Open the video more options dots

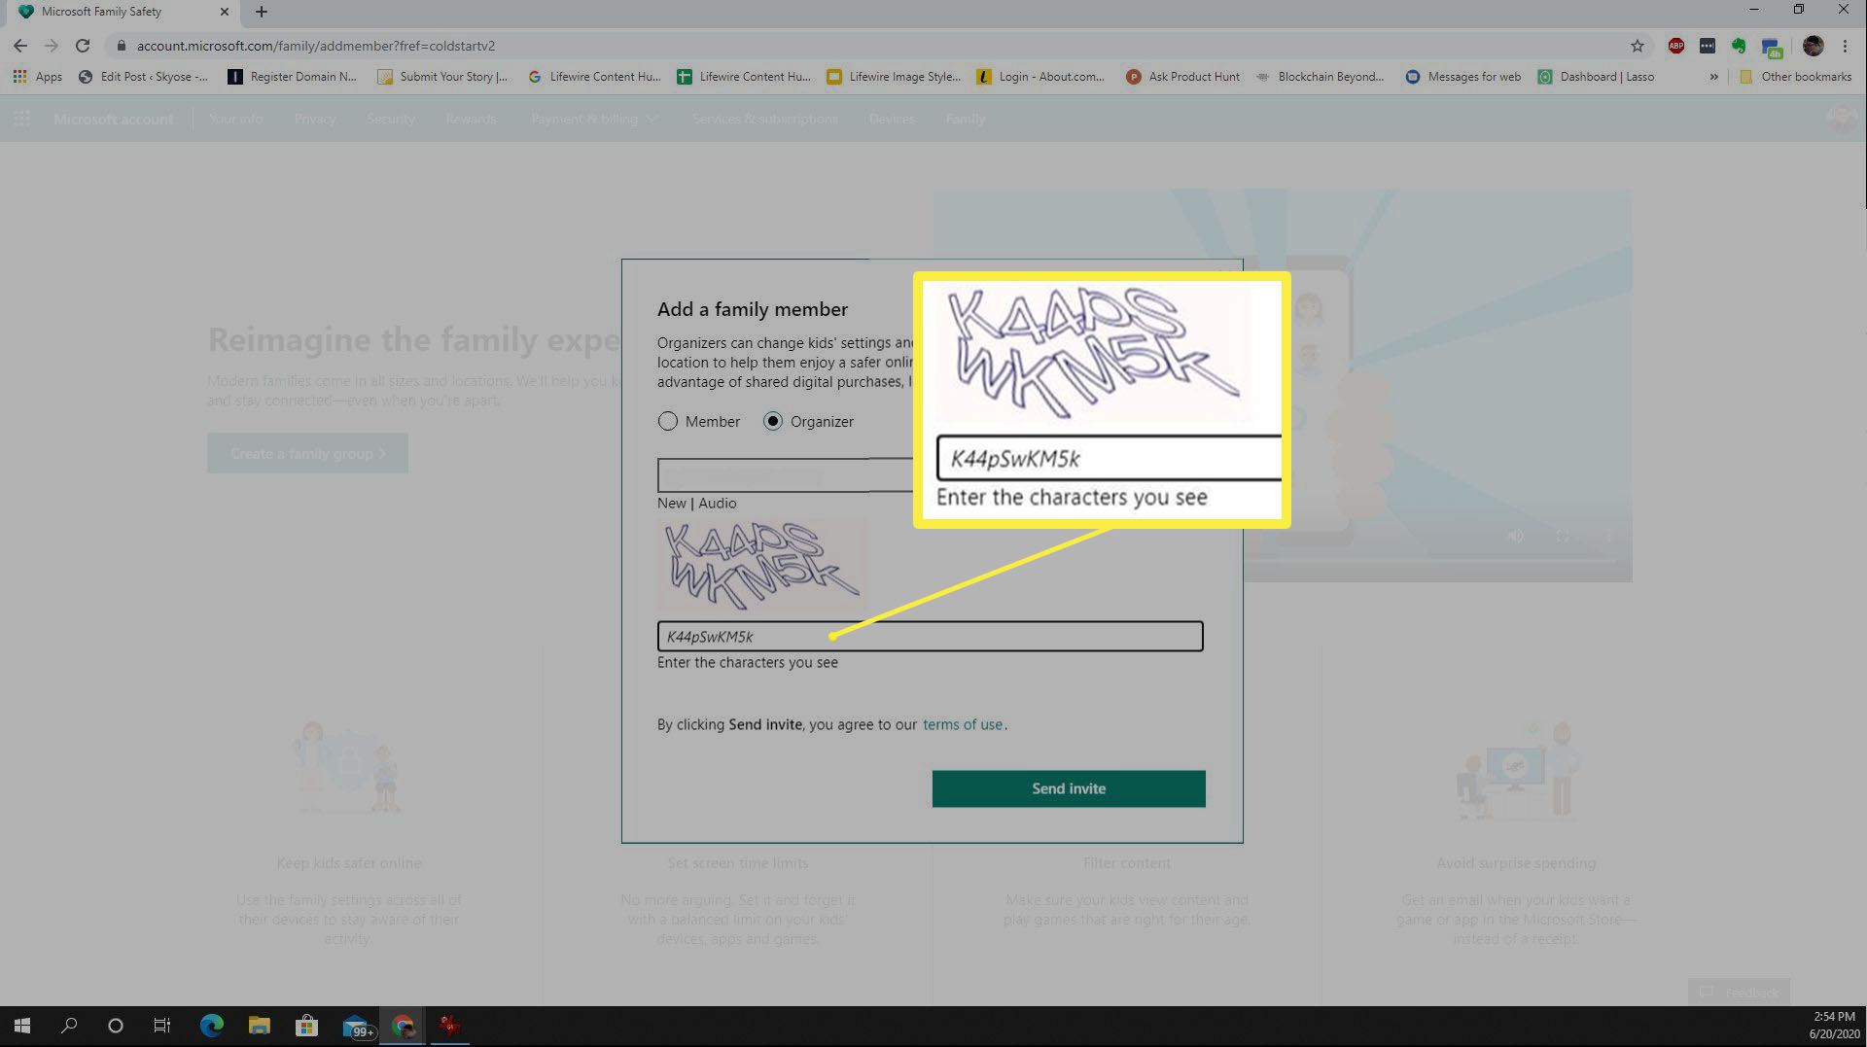pos(1609,536)
